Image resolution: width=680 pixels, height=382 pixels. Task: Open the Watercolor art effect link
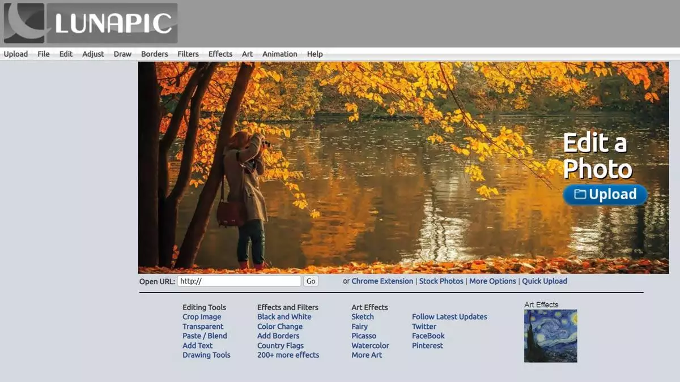click(371, 346)
